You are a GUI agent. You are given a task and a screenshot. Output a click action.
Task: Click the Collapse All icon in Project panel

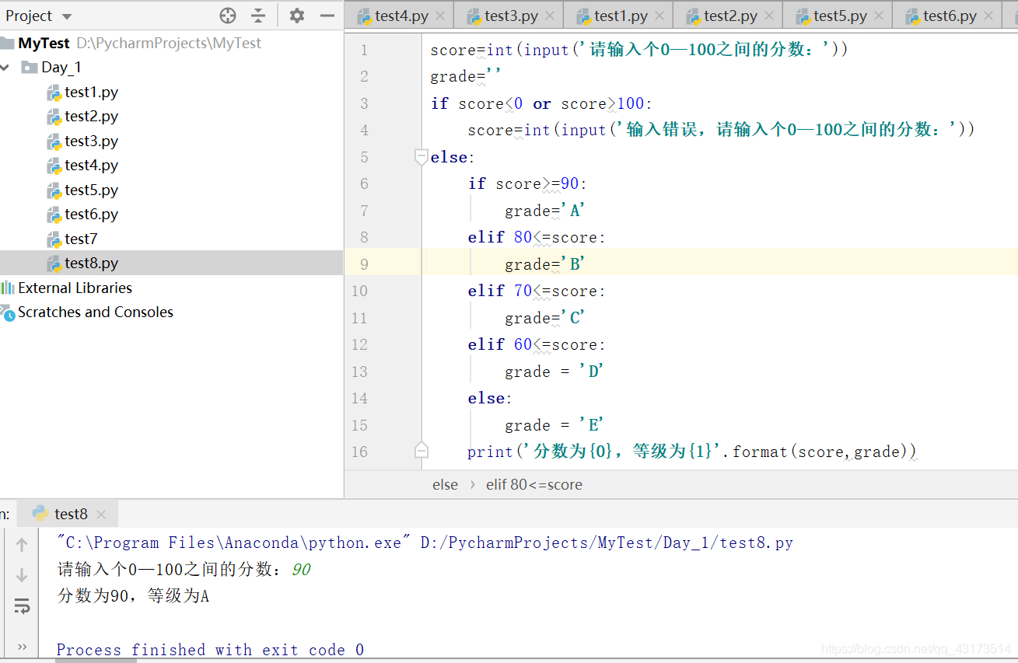point(258,16)
